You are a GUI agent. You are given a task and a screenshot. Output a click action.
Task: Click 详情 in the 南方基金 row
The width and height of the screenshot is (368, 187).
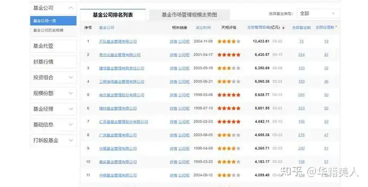173,95
